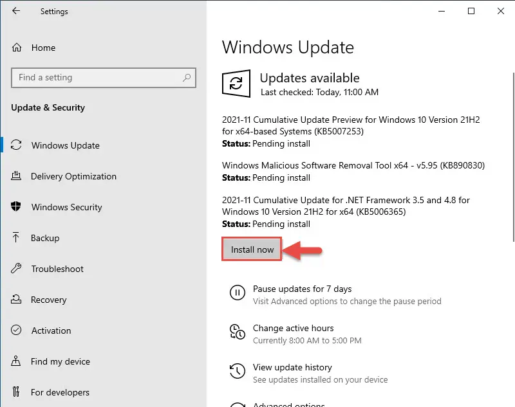The width and height of the screenshot is (515, 407).
Task: Click the Windows Update page title
Action: point(288,47)
